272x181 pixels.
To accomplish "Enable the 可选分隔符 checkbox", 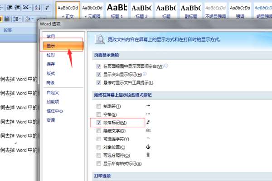I will pyautogui.click(x=99, y=155).
